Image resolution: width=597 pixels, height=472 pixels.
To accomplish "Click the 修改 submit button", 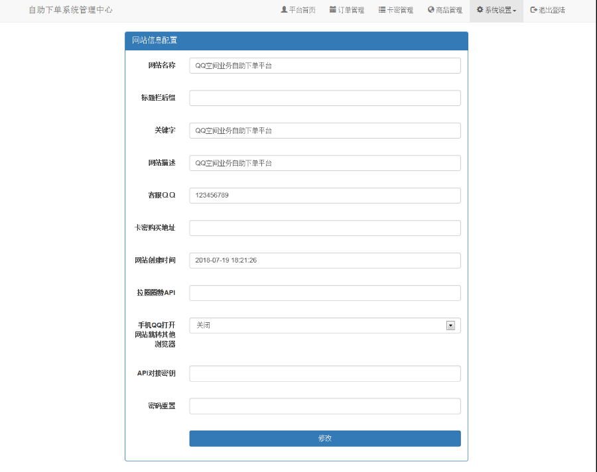I will 324,438.
